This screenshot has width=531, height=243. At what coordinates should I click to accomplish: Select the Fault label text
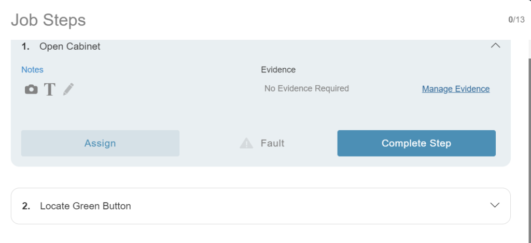click(272, 143)
